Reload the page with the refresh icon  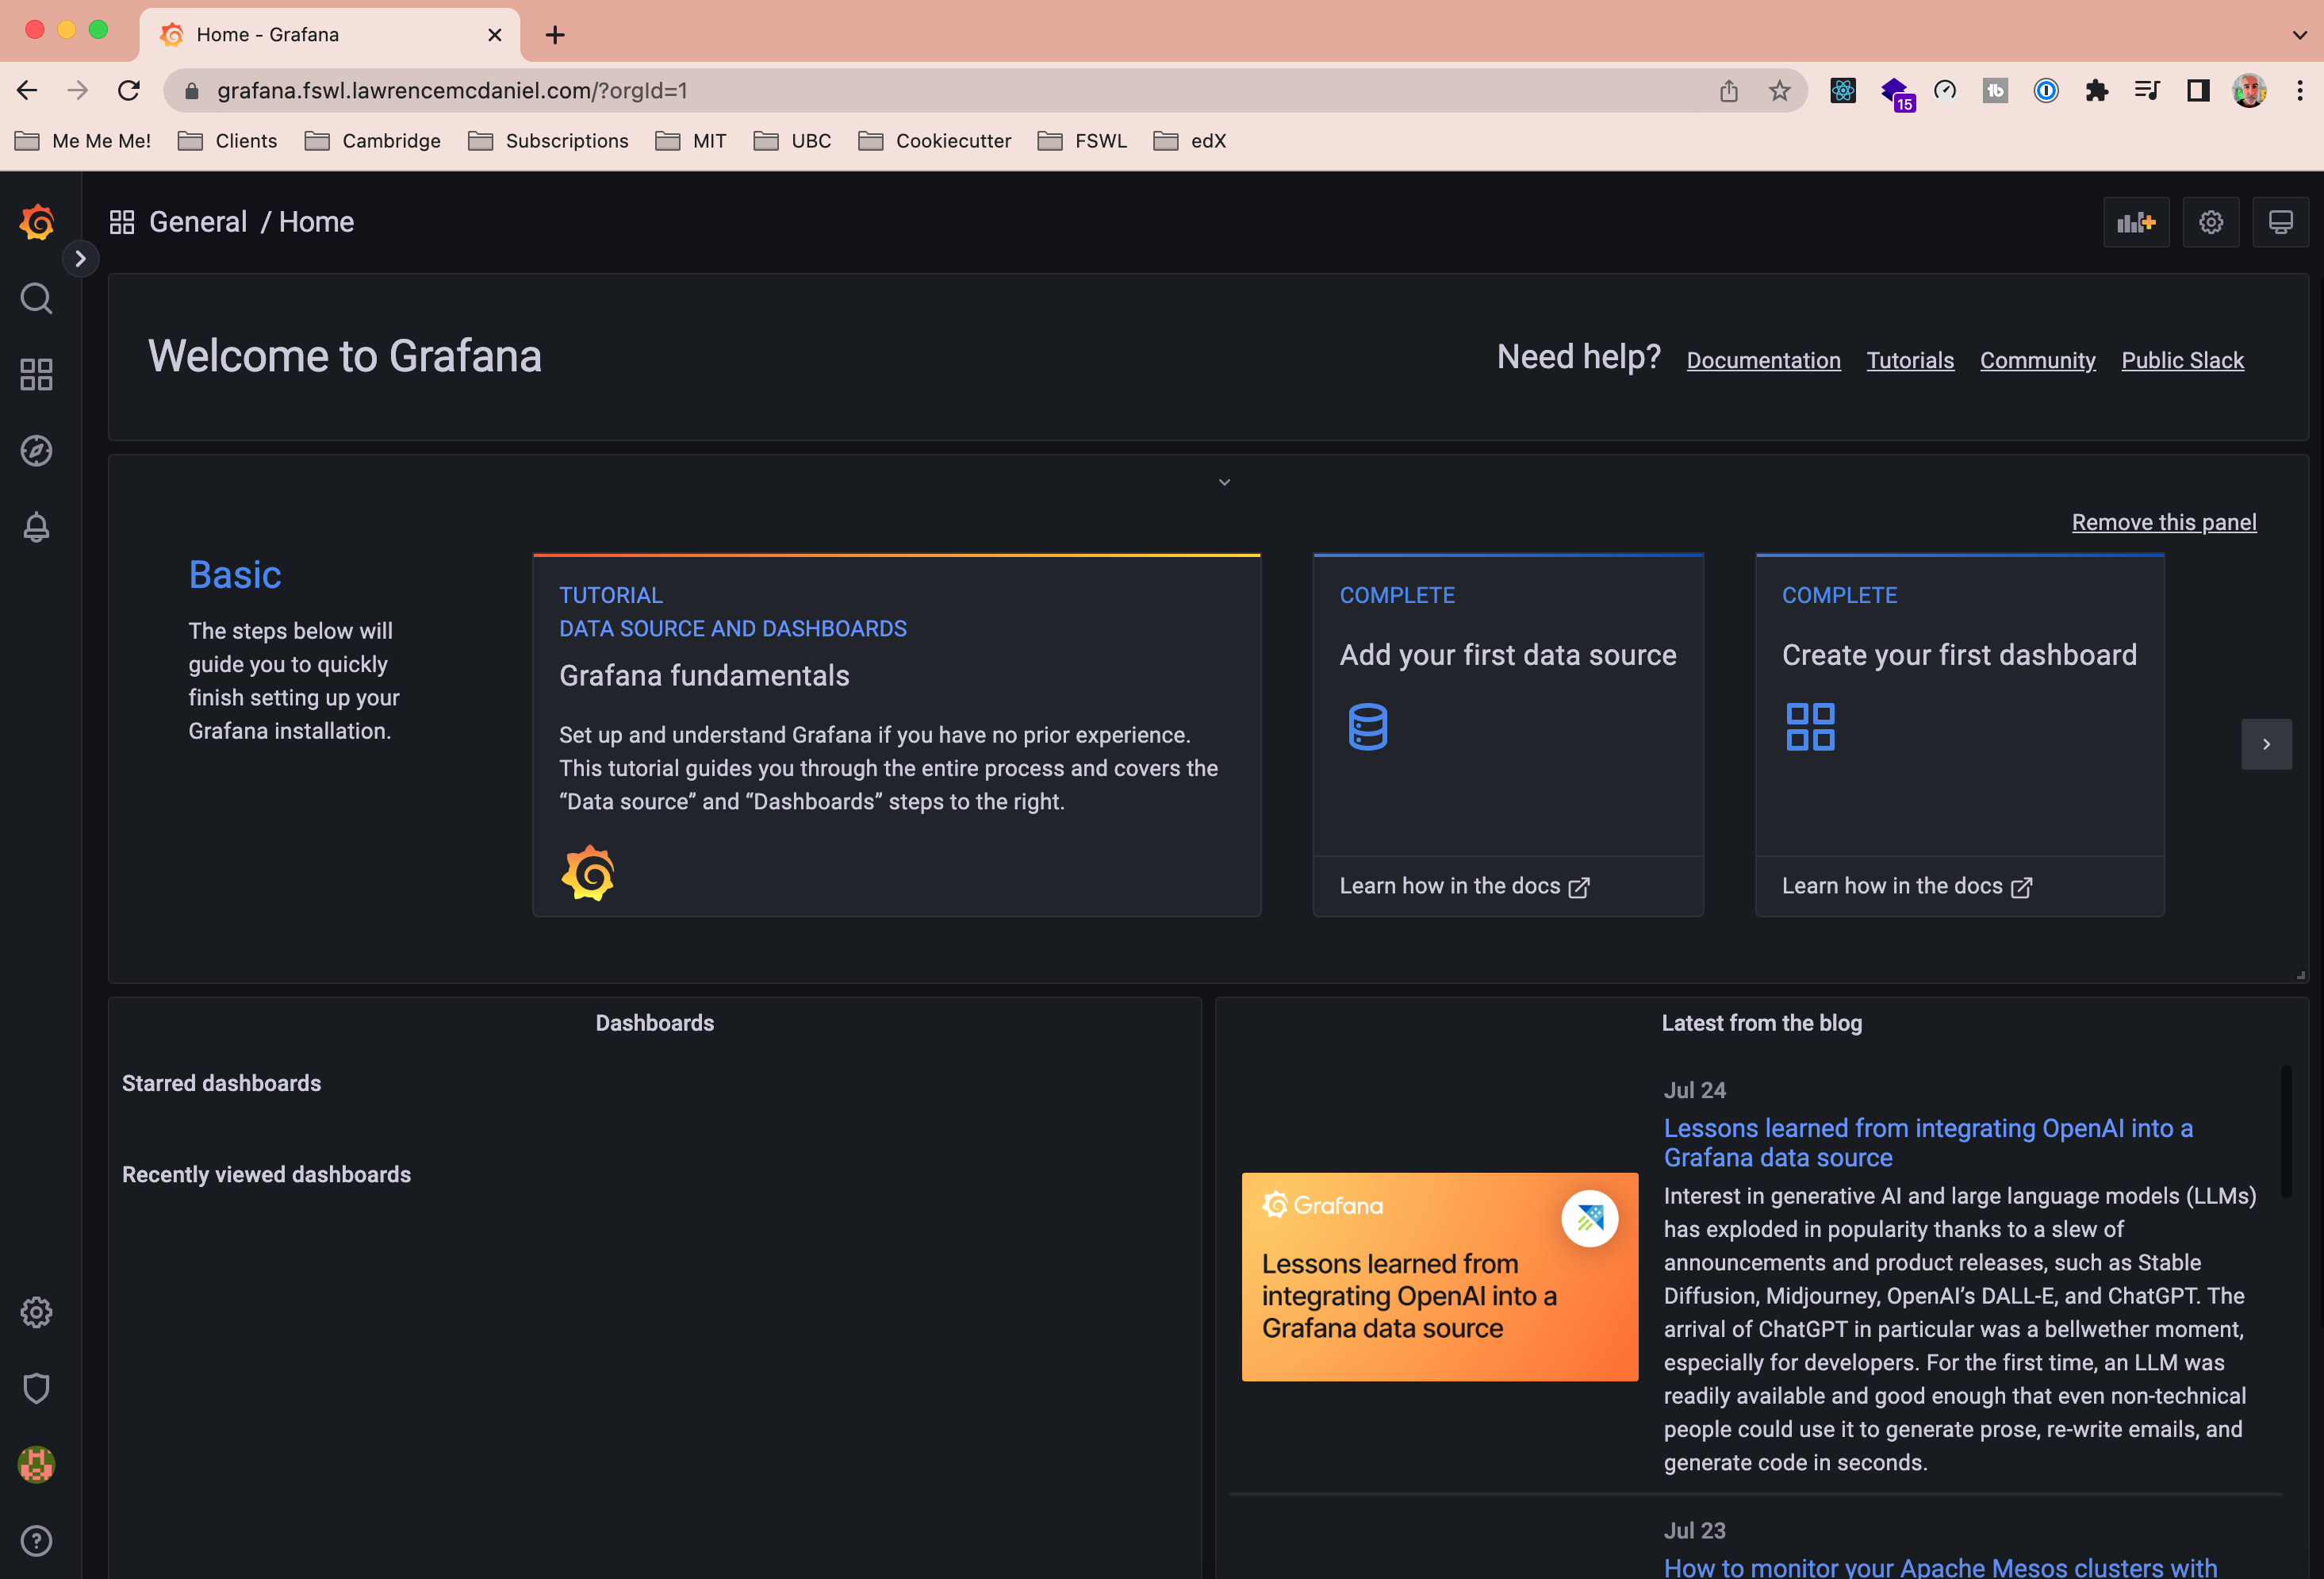coord(129,91)
